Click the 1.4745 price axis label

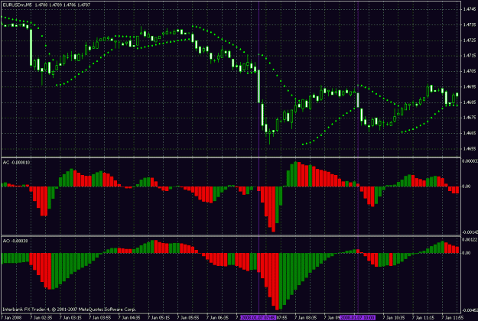coord(470,9)
